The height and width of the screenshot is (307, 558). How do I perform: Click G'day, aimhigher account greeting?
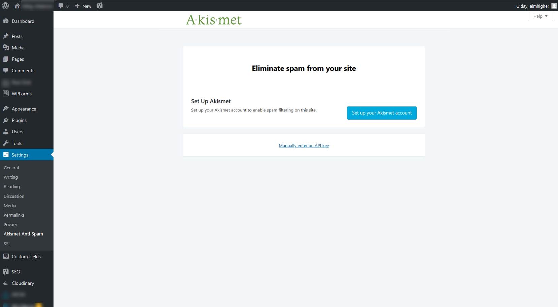[533, 6]
